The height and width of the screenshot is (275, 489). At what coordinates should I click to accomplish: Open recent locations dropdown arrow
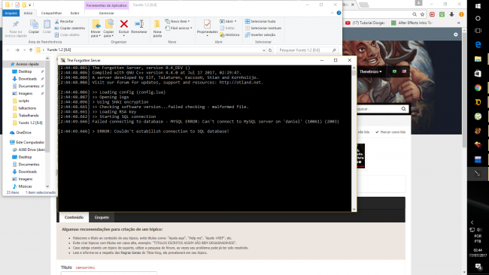tap(24, 50)
